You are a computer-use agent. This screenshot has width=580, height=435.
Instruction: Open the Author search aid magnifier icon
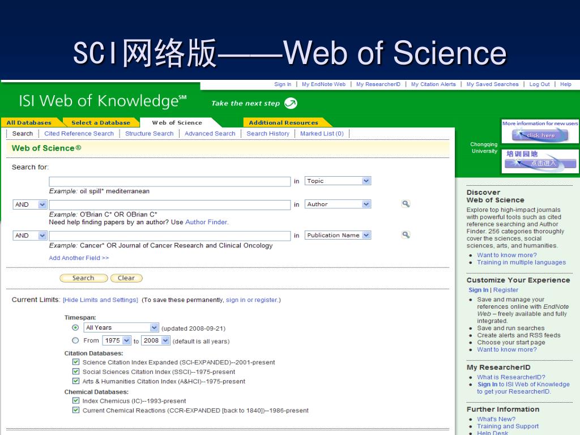[x=406, y=204]
